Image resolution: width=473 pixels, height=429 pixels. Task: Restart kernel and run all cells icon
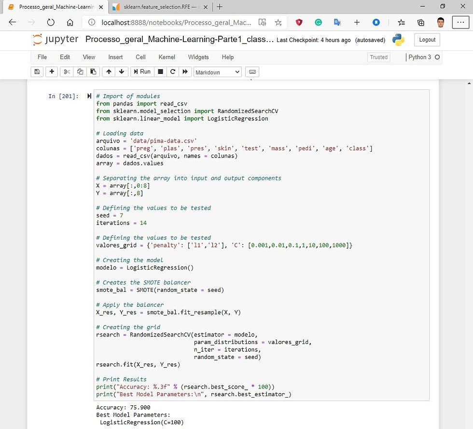185,72
